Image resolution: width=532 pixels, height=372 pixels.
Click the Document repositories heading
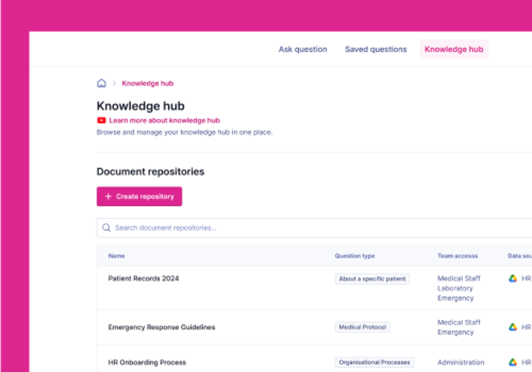pos(151,171)
